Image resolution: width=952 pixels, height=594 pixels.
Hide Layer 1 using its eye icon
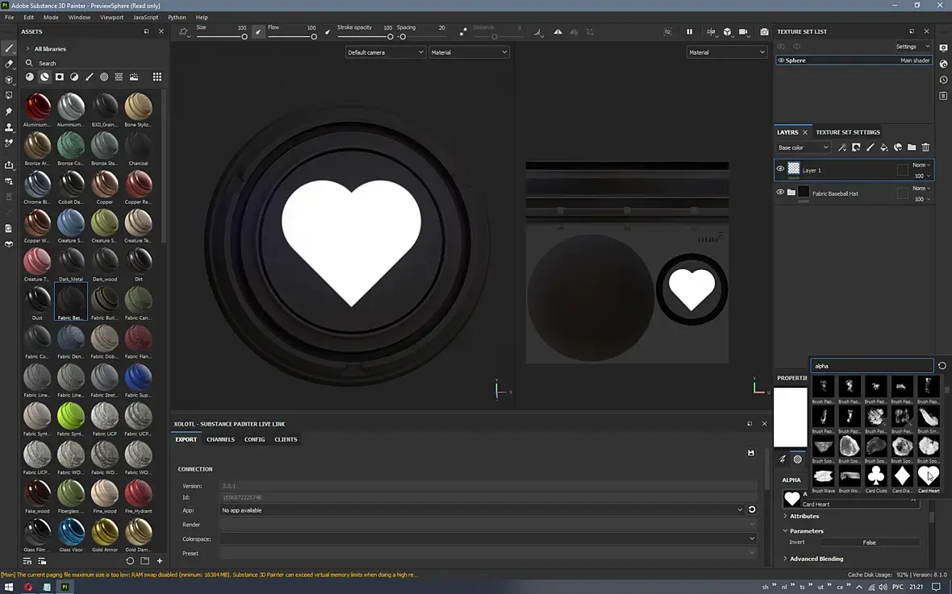click(780, 169)
